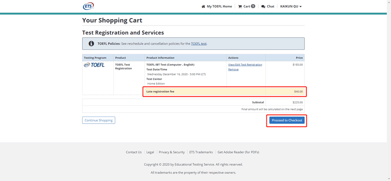
Task: Click the ETS logo in the header
Action: [x=88, y=6]
